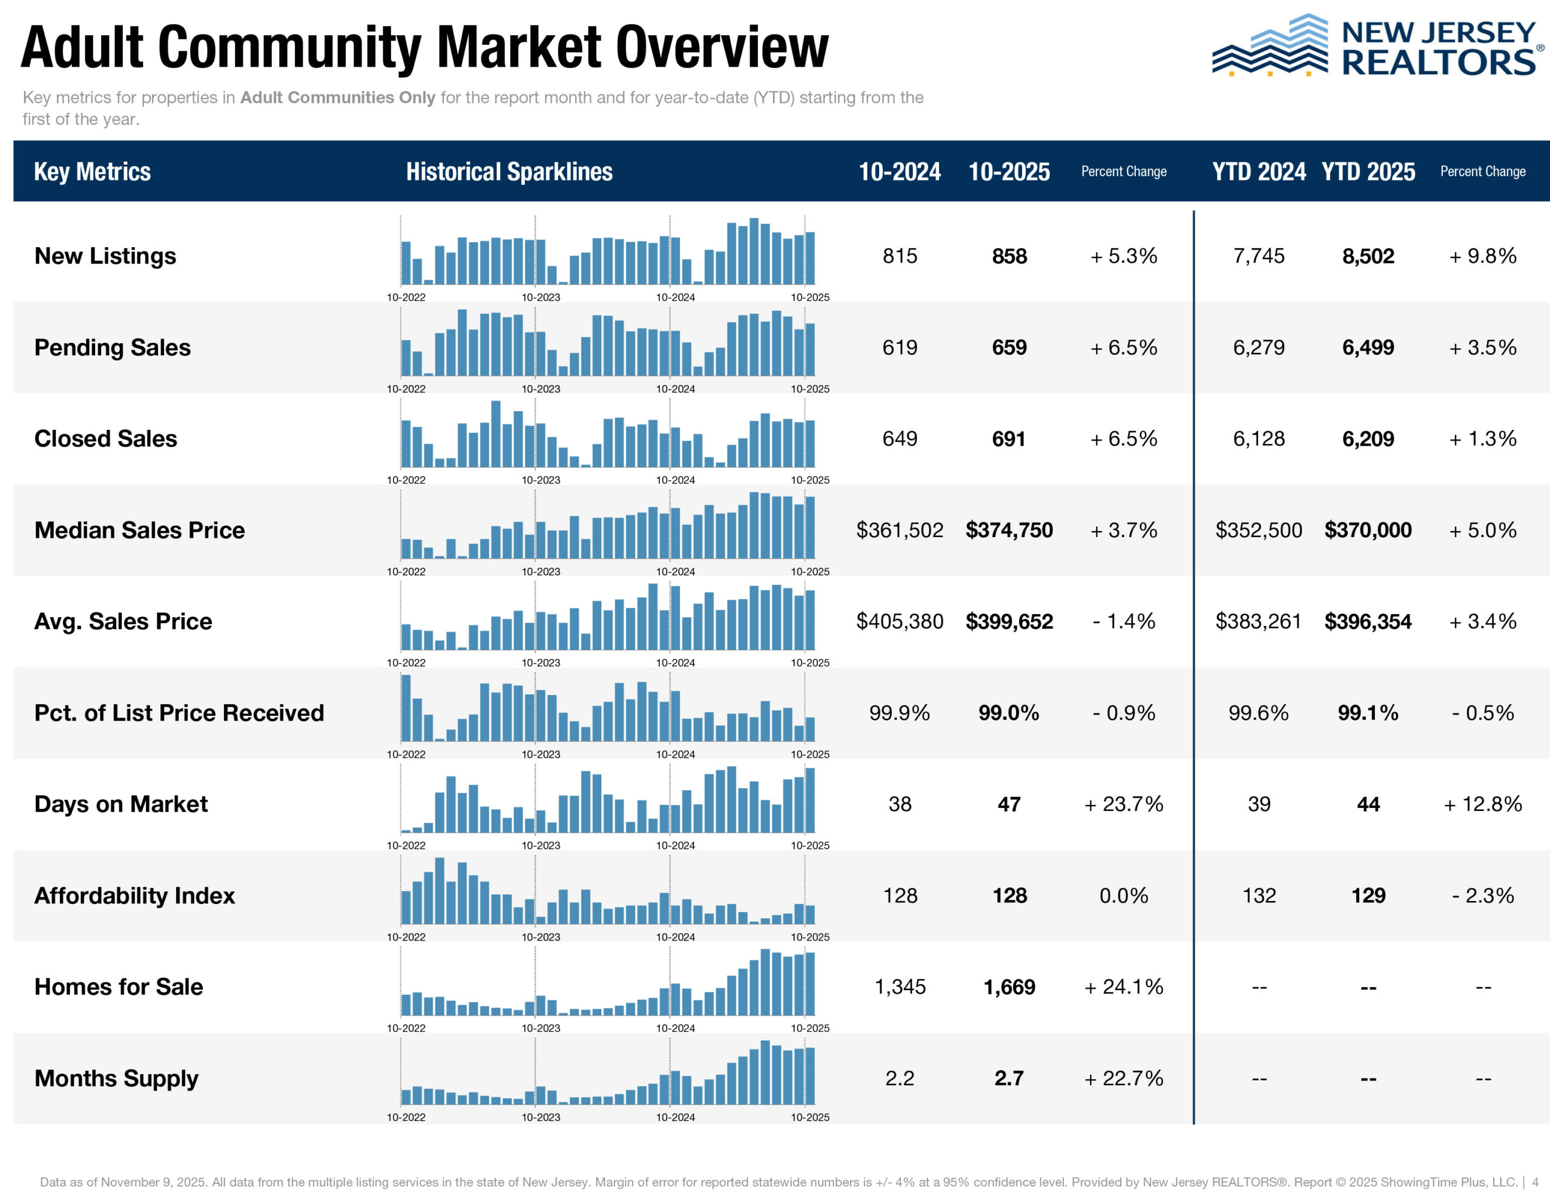Click the Key Metrics column header

pyautogui.click(x=92, y=172)
